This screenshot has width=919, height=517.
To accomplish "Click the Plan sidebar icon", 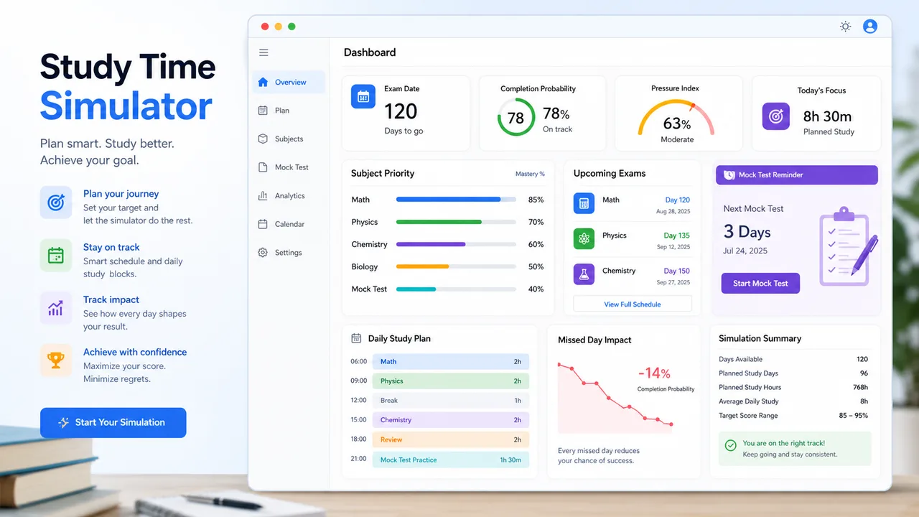I will click(x=263, y=111).
